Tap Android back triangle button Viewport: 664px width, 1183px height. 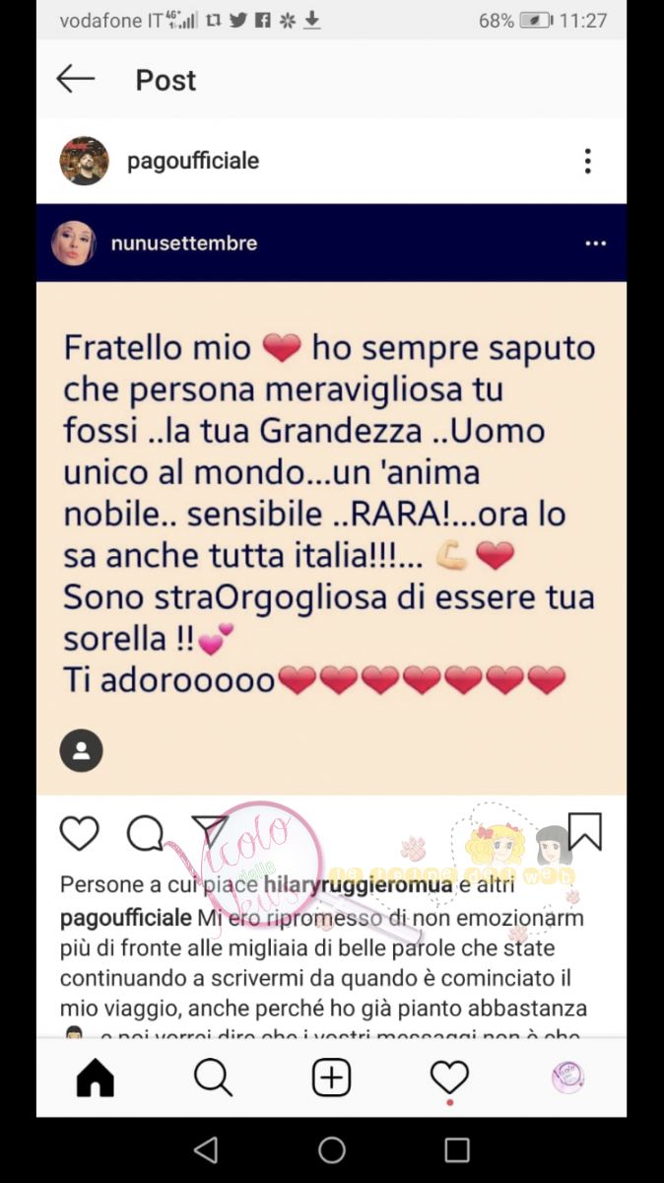click(x=206, y=1149)
